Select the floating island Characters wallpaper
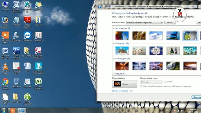201x113 pixels. click(x=122, y=51)
